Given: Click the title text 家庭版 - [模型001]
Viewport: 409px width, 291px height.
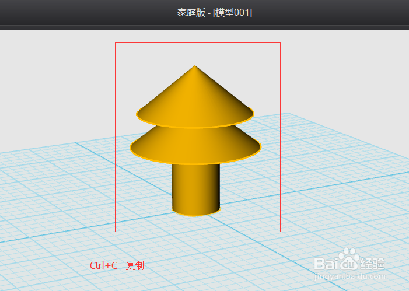Looking at the screenshot, I should [x=215, y=12].
